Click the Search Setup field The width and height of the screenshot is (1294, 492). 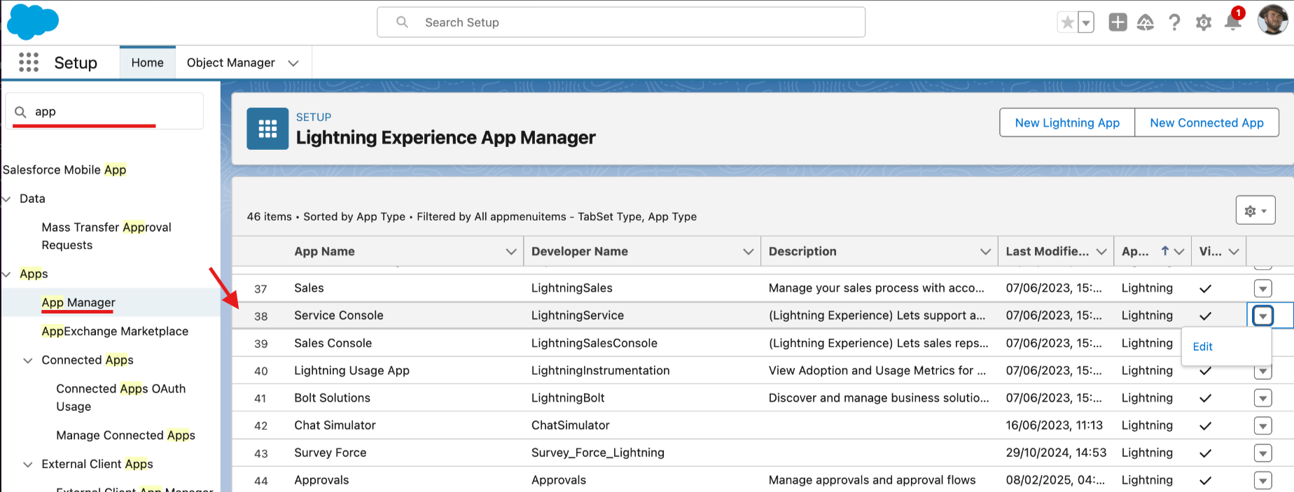(621, 22)
